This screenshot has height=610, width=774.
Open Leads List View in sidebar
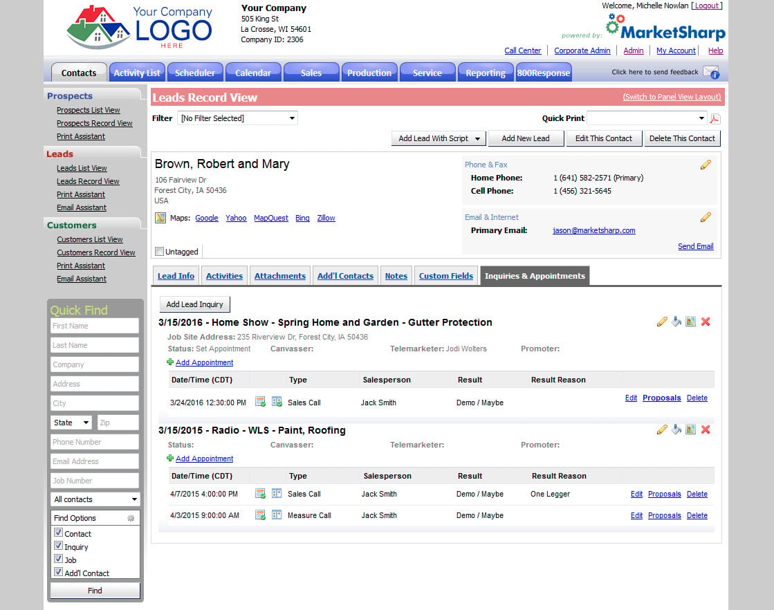pos(82,168)
